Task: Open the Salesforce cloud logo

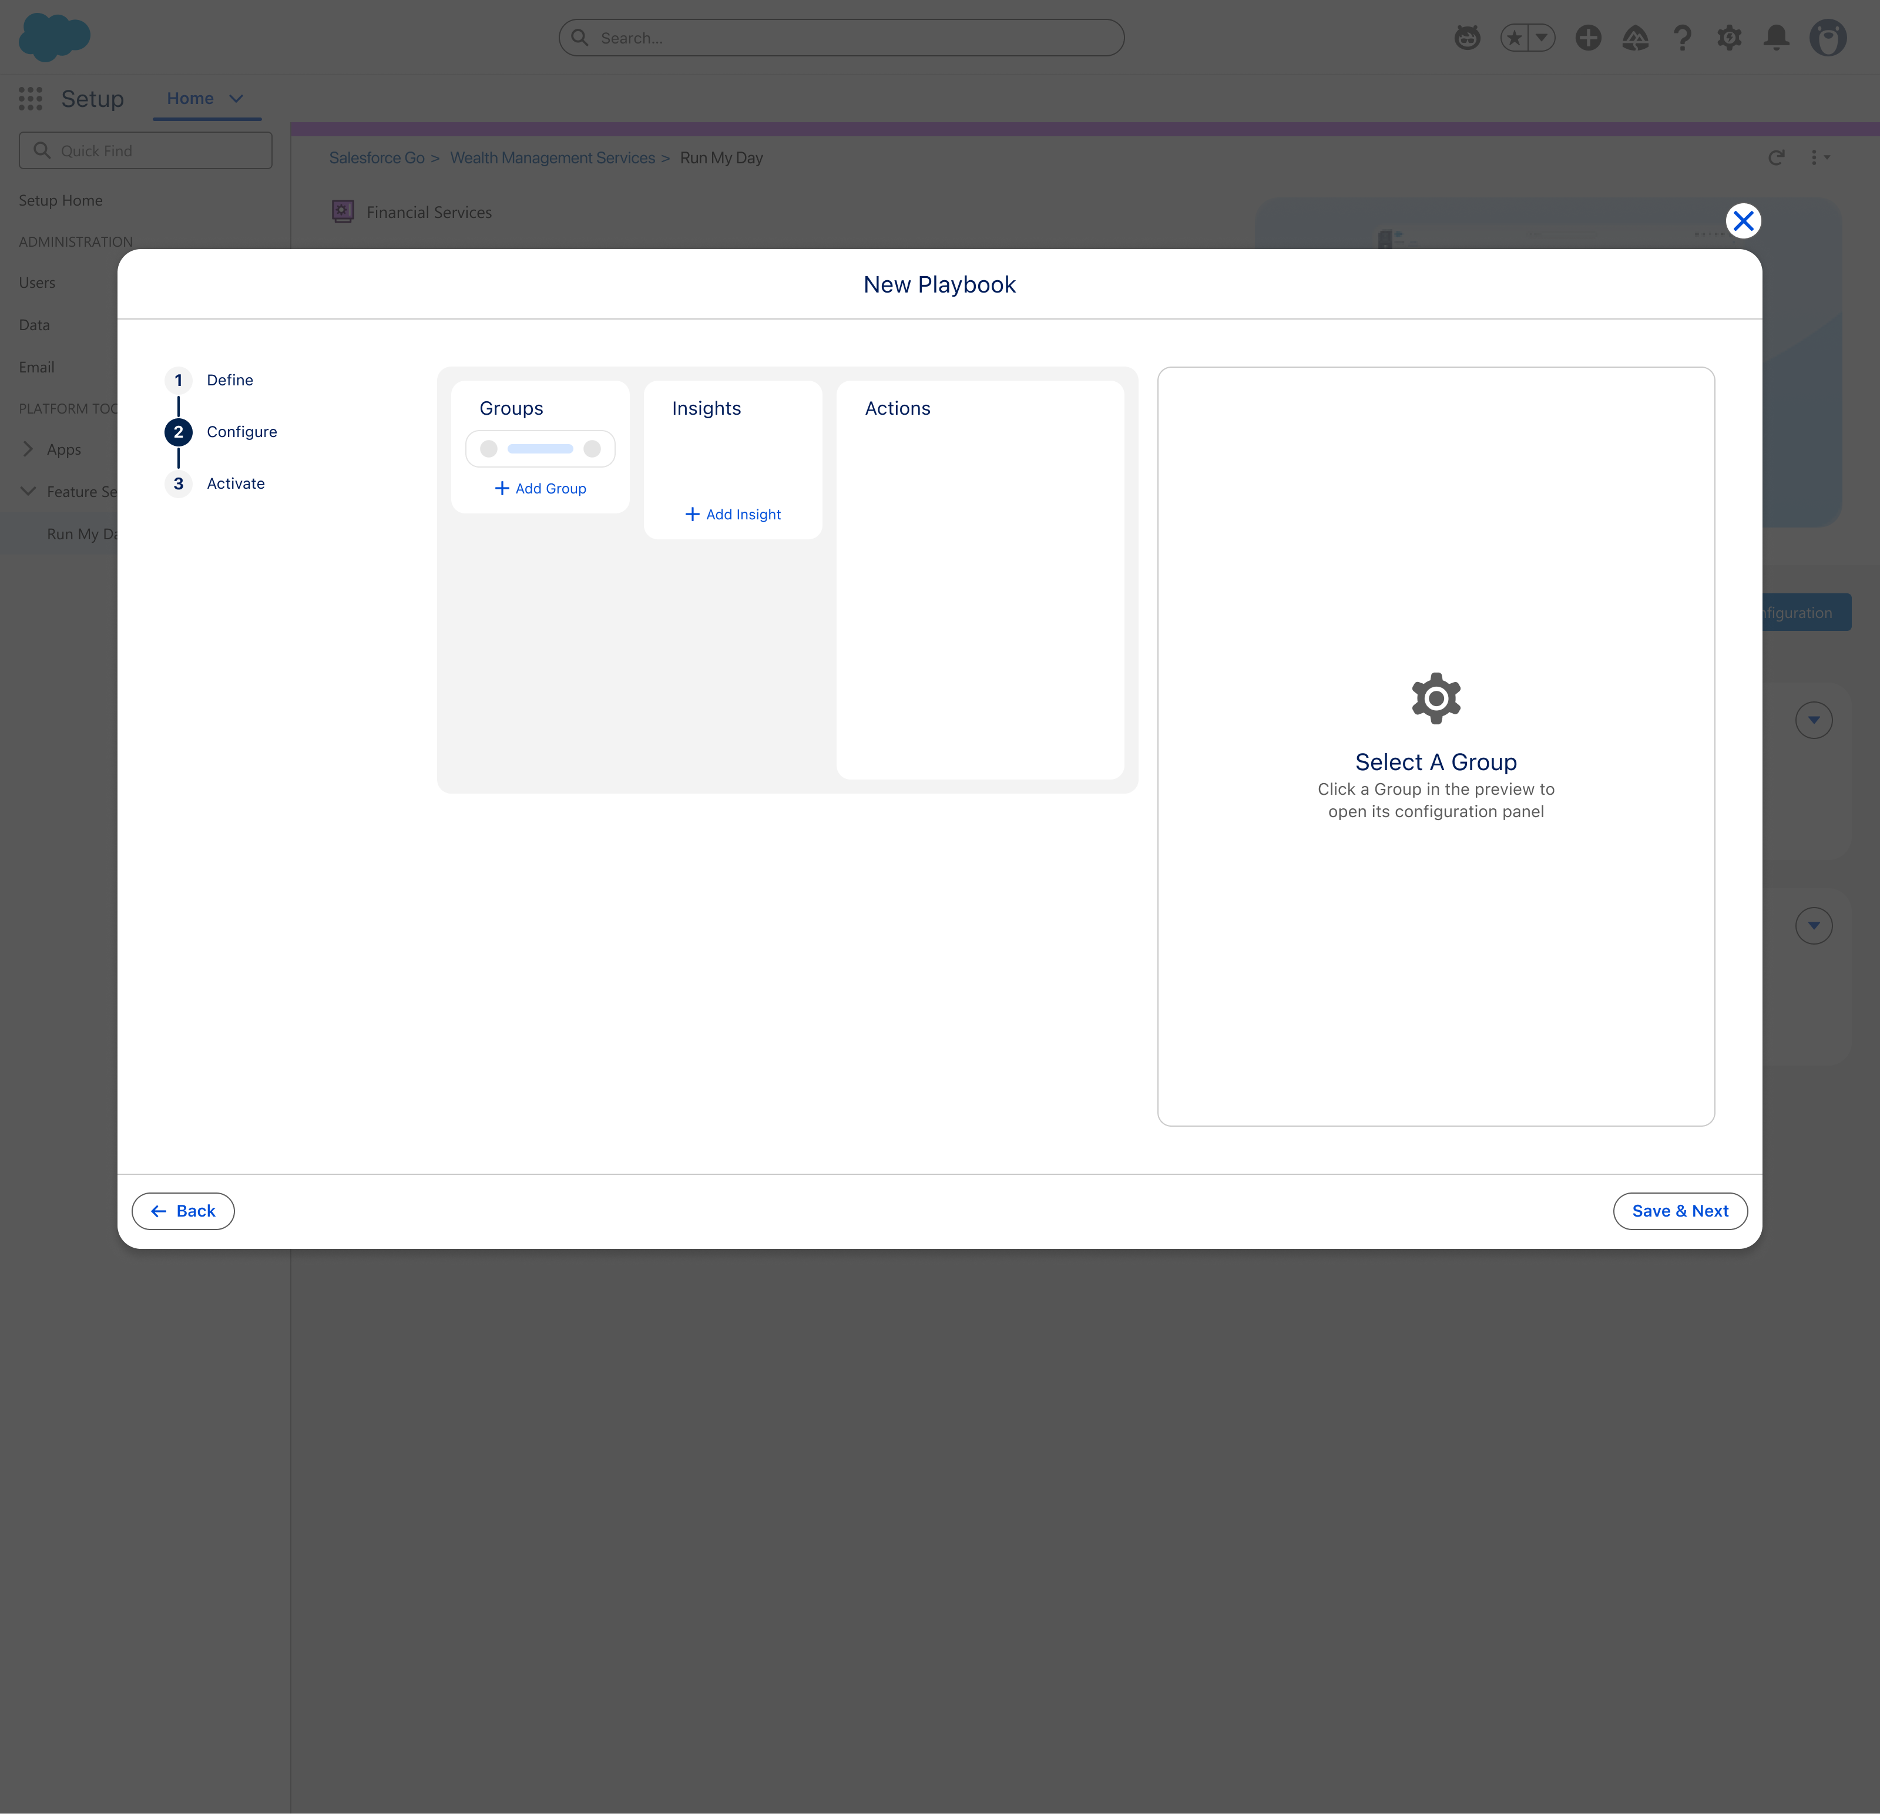Action: point(55,38)
